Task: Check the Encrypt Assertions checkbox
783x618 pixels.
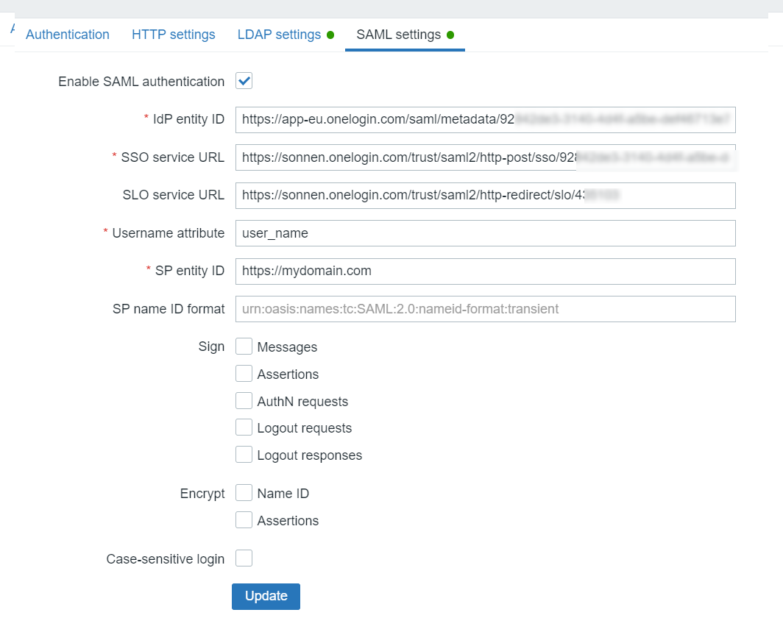Action: [244, 520]
